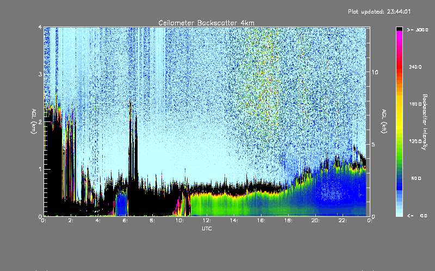
Task: Click the '3' km tick on left axis
Action: pos(40,74)
